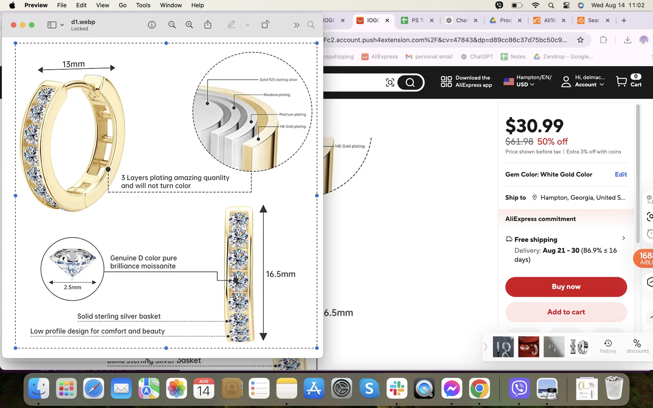The height and width of the screenshot is (408, 653).
Task: Click the AliExpress image search camera icon
Action: [x=390, y=82]
